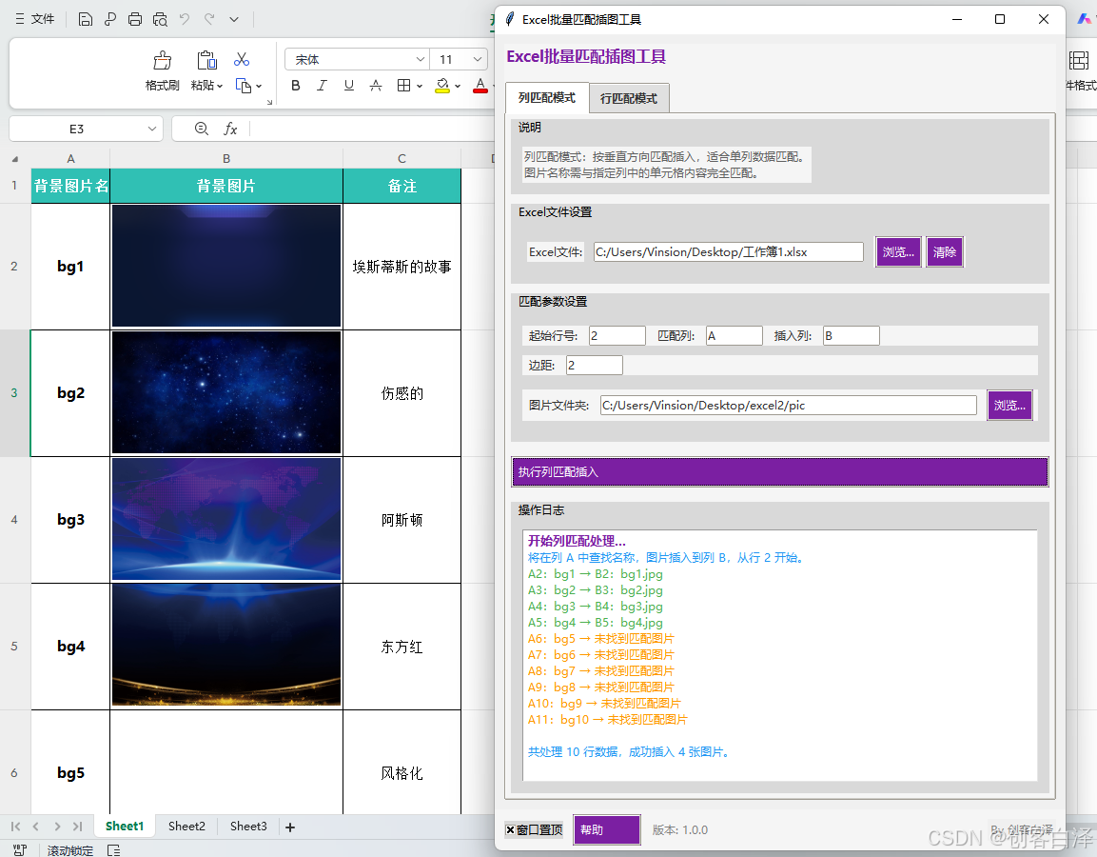Maximize the Excel批量匹配插图工具 window
1097x857 pixels.
pyautogui.click(x=1000, y=19)
